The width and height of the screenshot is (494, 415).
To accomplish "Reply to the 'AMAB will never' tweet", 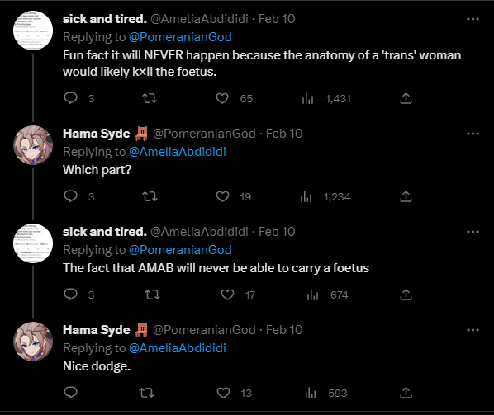I will point(70,295).
